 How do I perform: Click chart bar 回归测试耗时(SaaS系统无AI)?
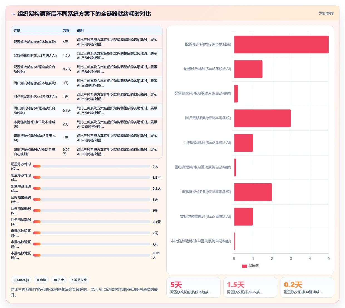(243, 143)
